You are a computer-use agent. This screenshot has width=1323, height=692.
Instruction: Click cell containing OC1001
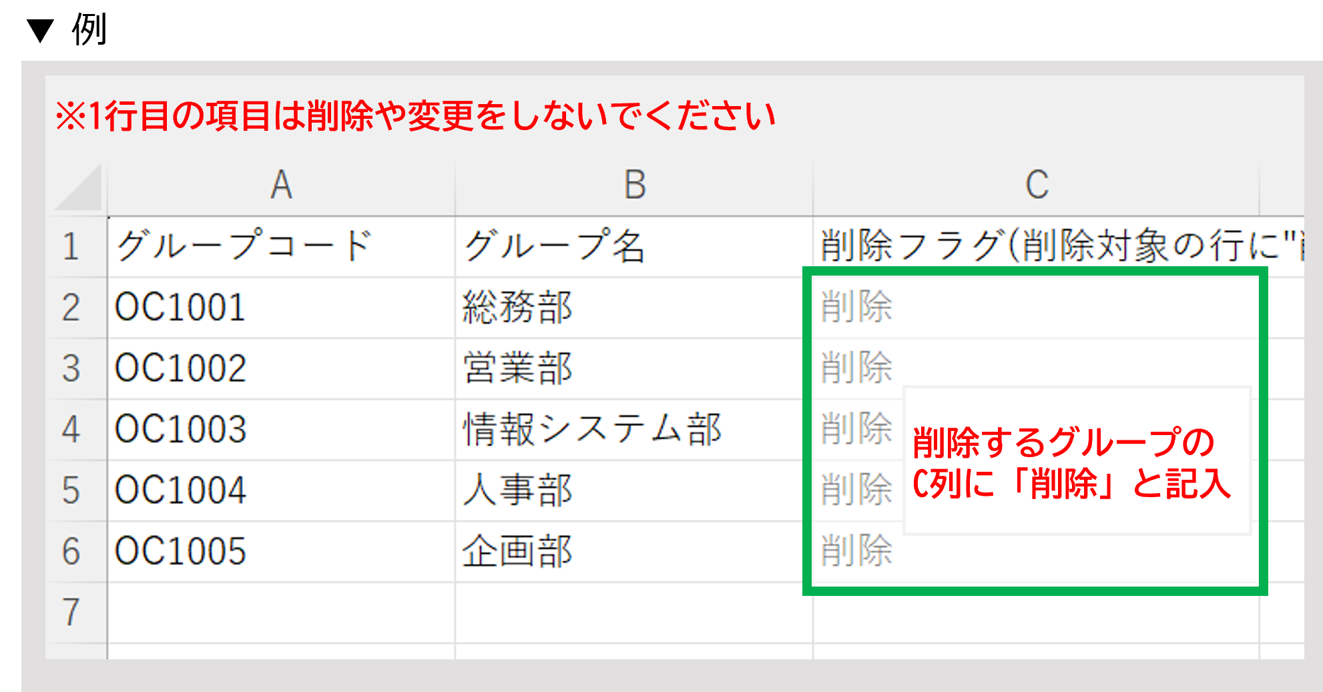[x=280, y=308]
